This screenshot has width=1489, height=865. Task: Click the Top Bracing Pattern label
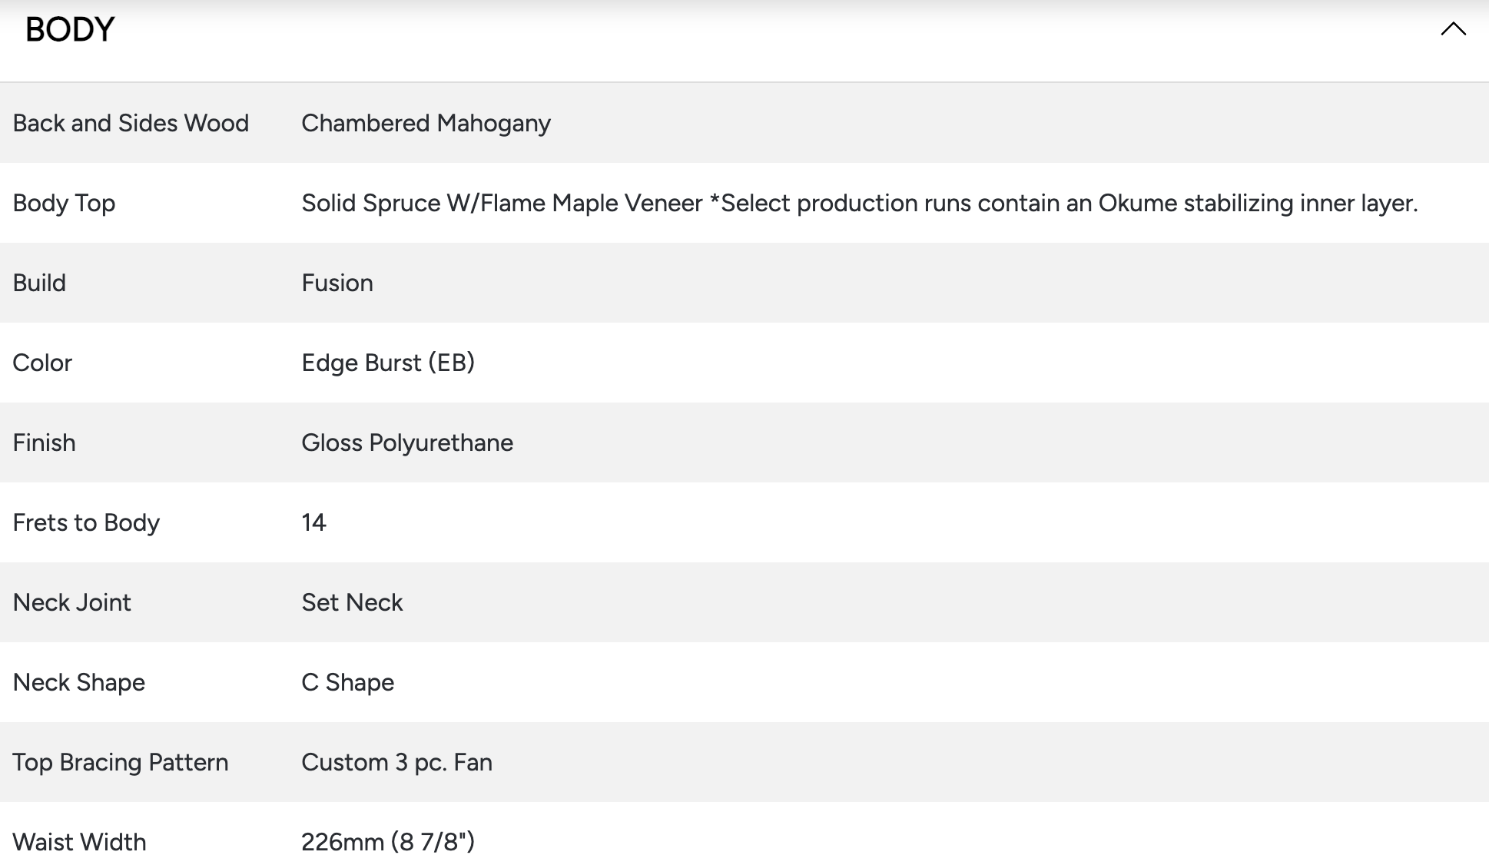pos(121,762)
